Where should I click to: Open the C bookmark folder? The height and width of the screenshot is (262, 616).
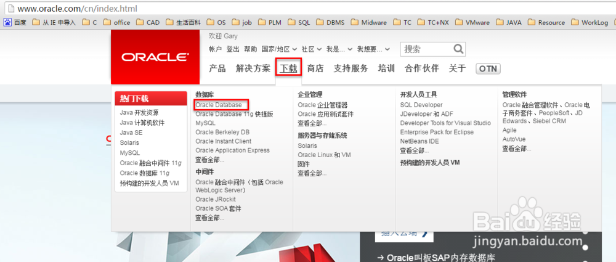pyautogui.click(x=89, y=22)
